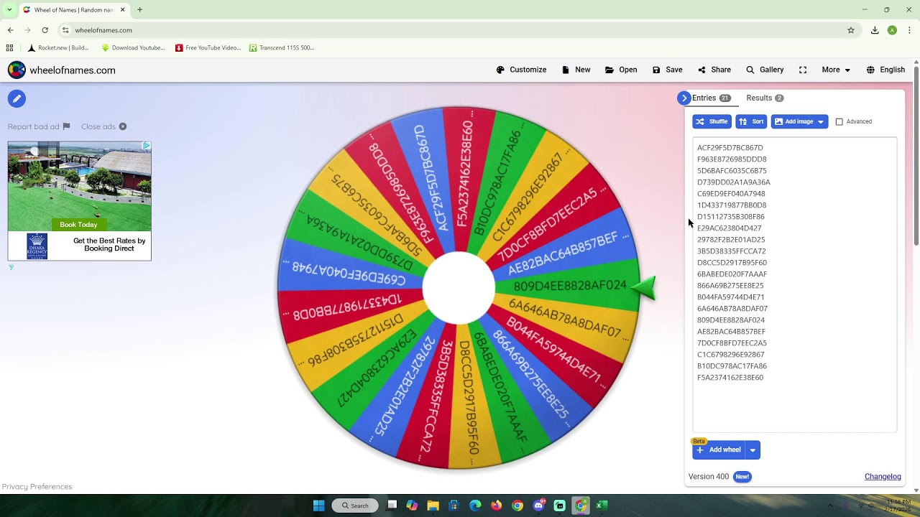
Task: Open the Download Youtube bookmark
Action: point(133,48)
